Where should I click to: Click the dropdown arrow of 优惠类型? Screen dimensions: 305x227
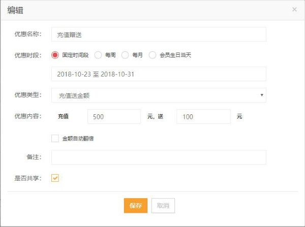pyautogui.click(x=261, y=95)
